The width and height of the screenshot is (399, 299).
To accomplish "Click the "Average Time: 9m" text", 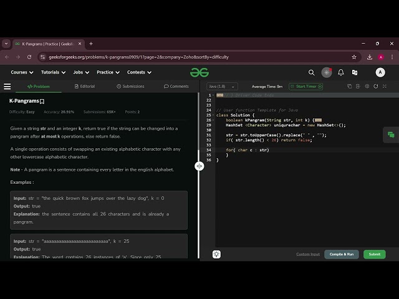I will [x=267, y=87].
